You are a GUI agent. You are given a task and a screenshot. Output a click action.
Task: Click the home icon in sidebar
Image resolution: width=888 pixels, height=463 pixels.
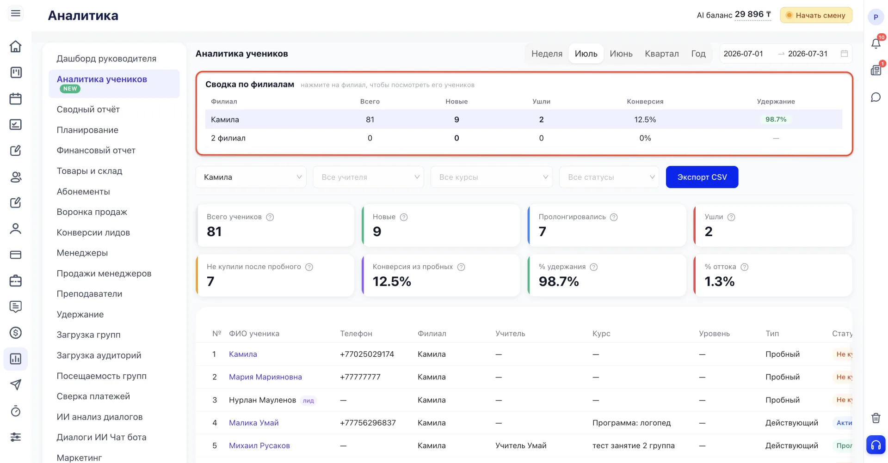click(x=16, y=46)
